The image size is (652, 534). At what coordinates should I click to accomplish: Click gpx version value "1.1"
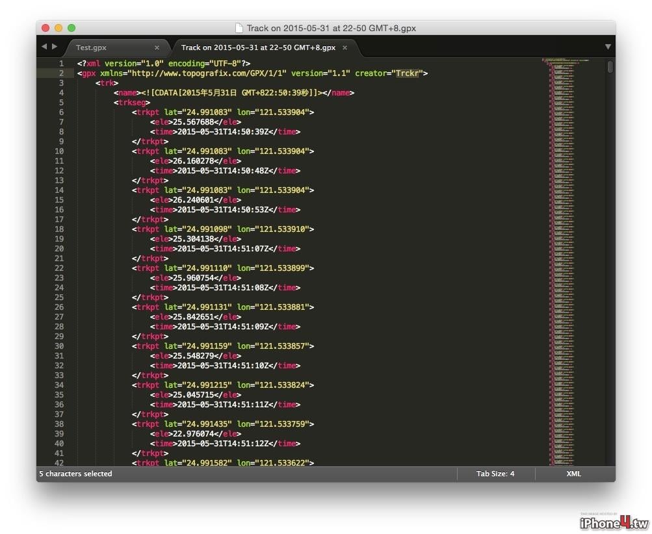pos(339,73)
